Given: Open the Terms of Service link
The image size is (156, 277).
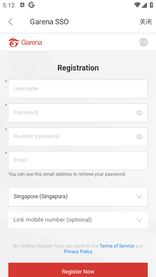Looking at the screenshot, I should [x=117, y=246].
